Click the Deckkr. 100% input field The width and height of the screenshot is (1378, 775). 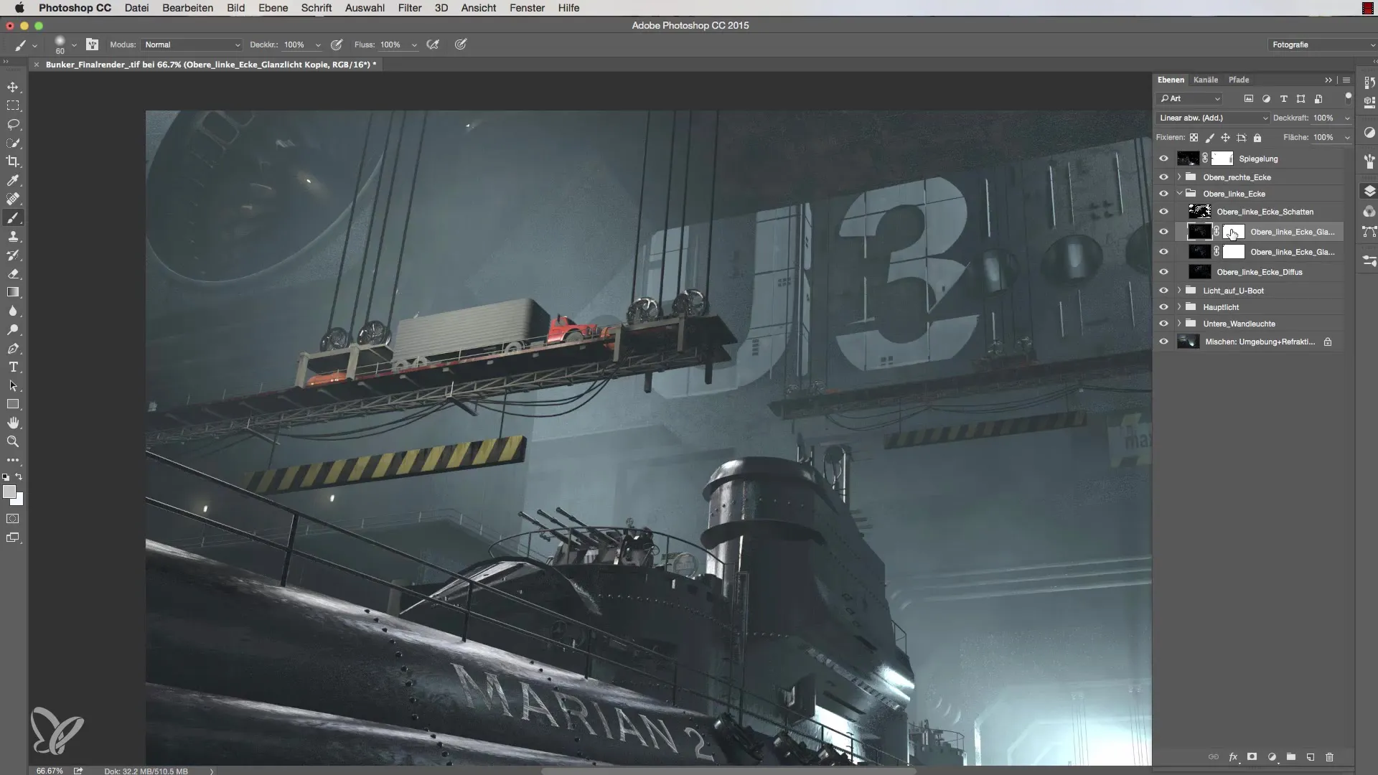296,44
